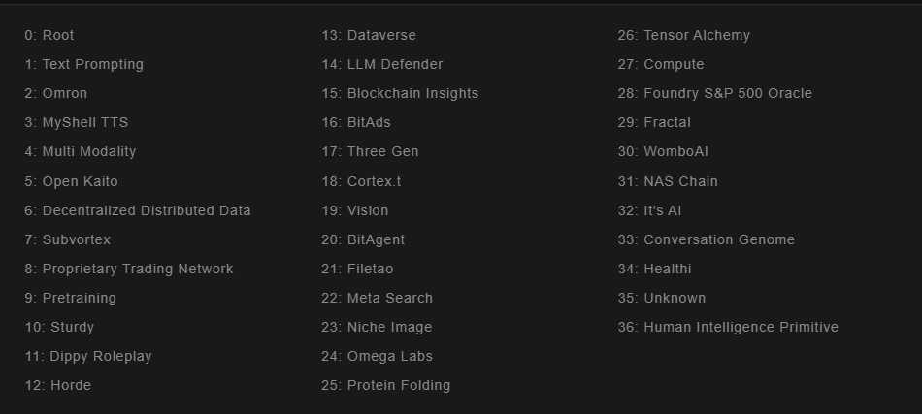The height and width of the screenshot is (414, 922).
Task: Open '23: Niche Image' item
Action: pyautogui.click(x=377, y=327)
